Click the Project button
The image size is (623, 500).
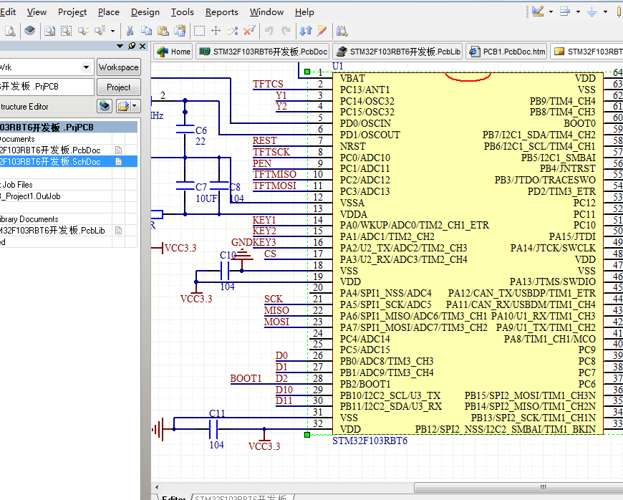(118, 87)
